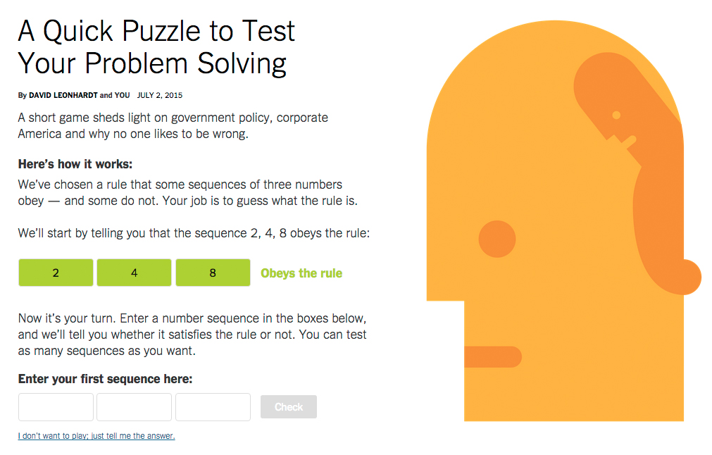712x455 pixels.
Task: Click the "Here's how it works:" heading
Action: pyautogui.click(x=75, y=164)
